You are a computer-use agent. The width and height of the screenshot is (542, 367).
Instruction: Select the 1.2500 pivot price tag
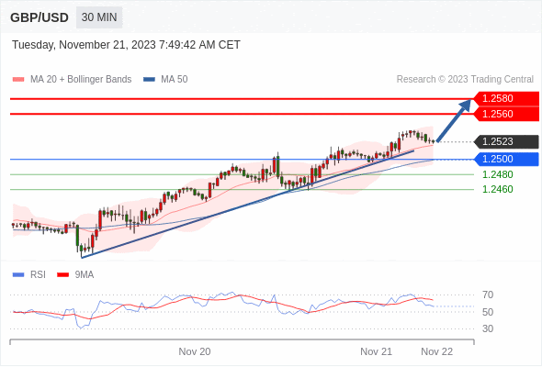tap(506, 159)
